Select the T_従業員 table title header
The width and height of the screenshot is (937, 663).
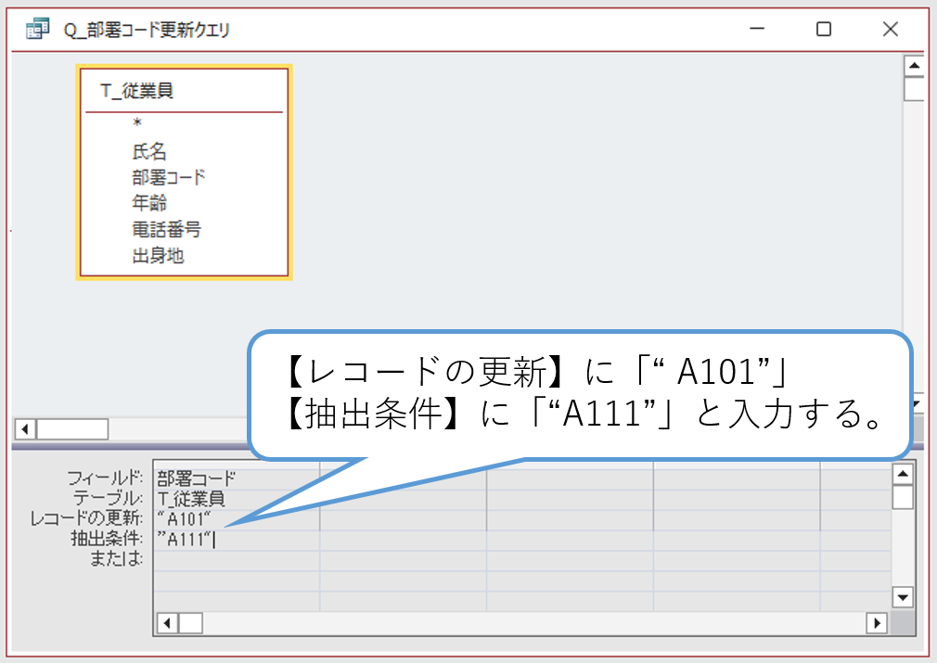click(137, 91)
